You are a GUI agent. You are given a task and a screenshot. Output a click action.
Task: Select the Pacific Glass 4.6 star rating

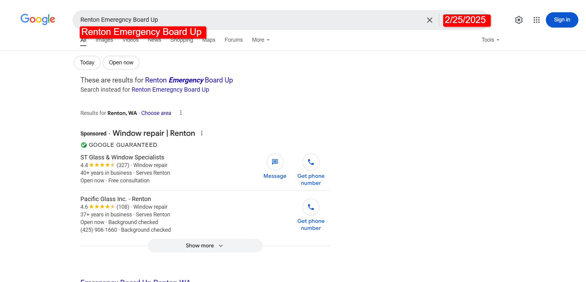click(x=102, y=207)
